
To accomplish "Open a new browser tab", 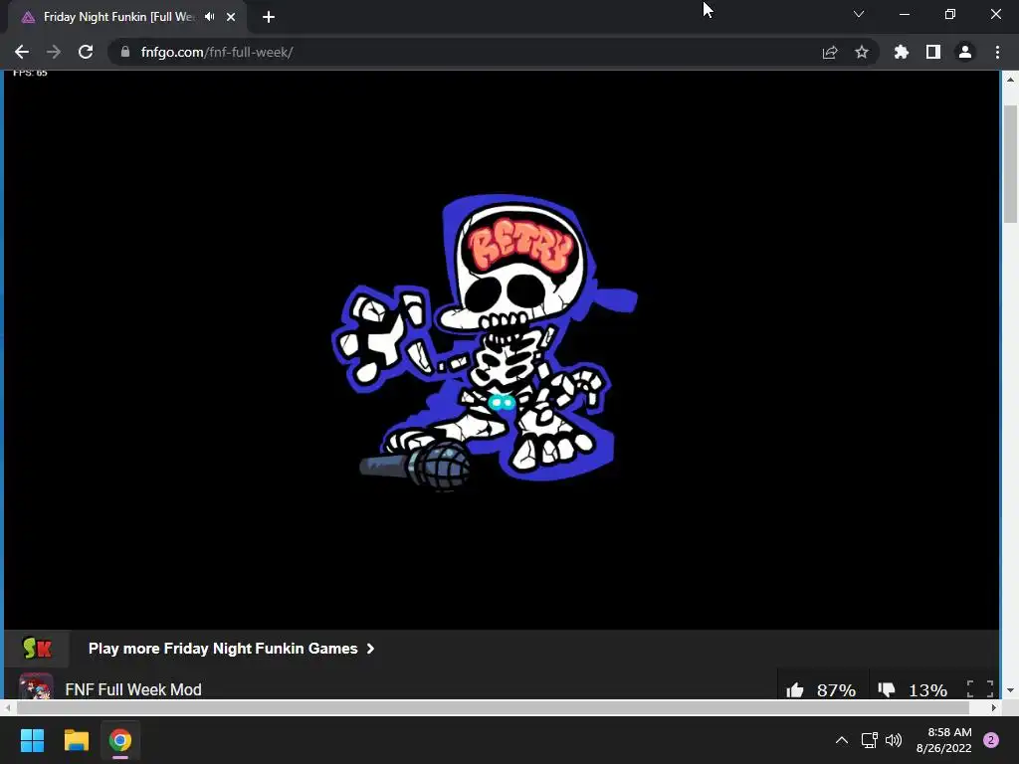I will (269, 18).
